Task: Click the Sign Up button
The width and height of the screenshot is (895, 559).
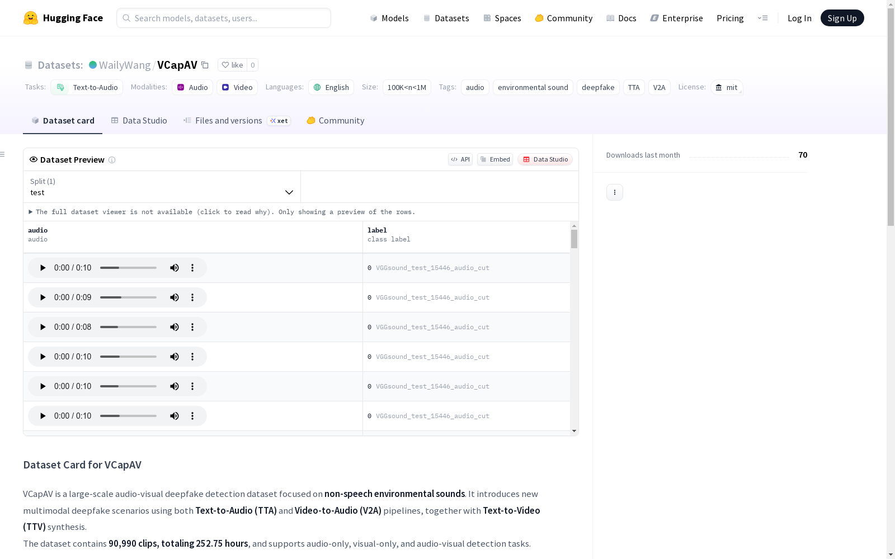Action: pos(842,18)
